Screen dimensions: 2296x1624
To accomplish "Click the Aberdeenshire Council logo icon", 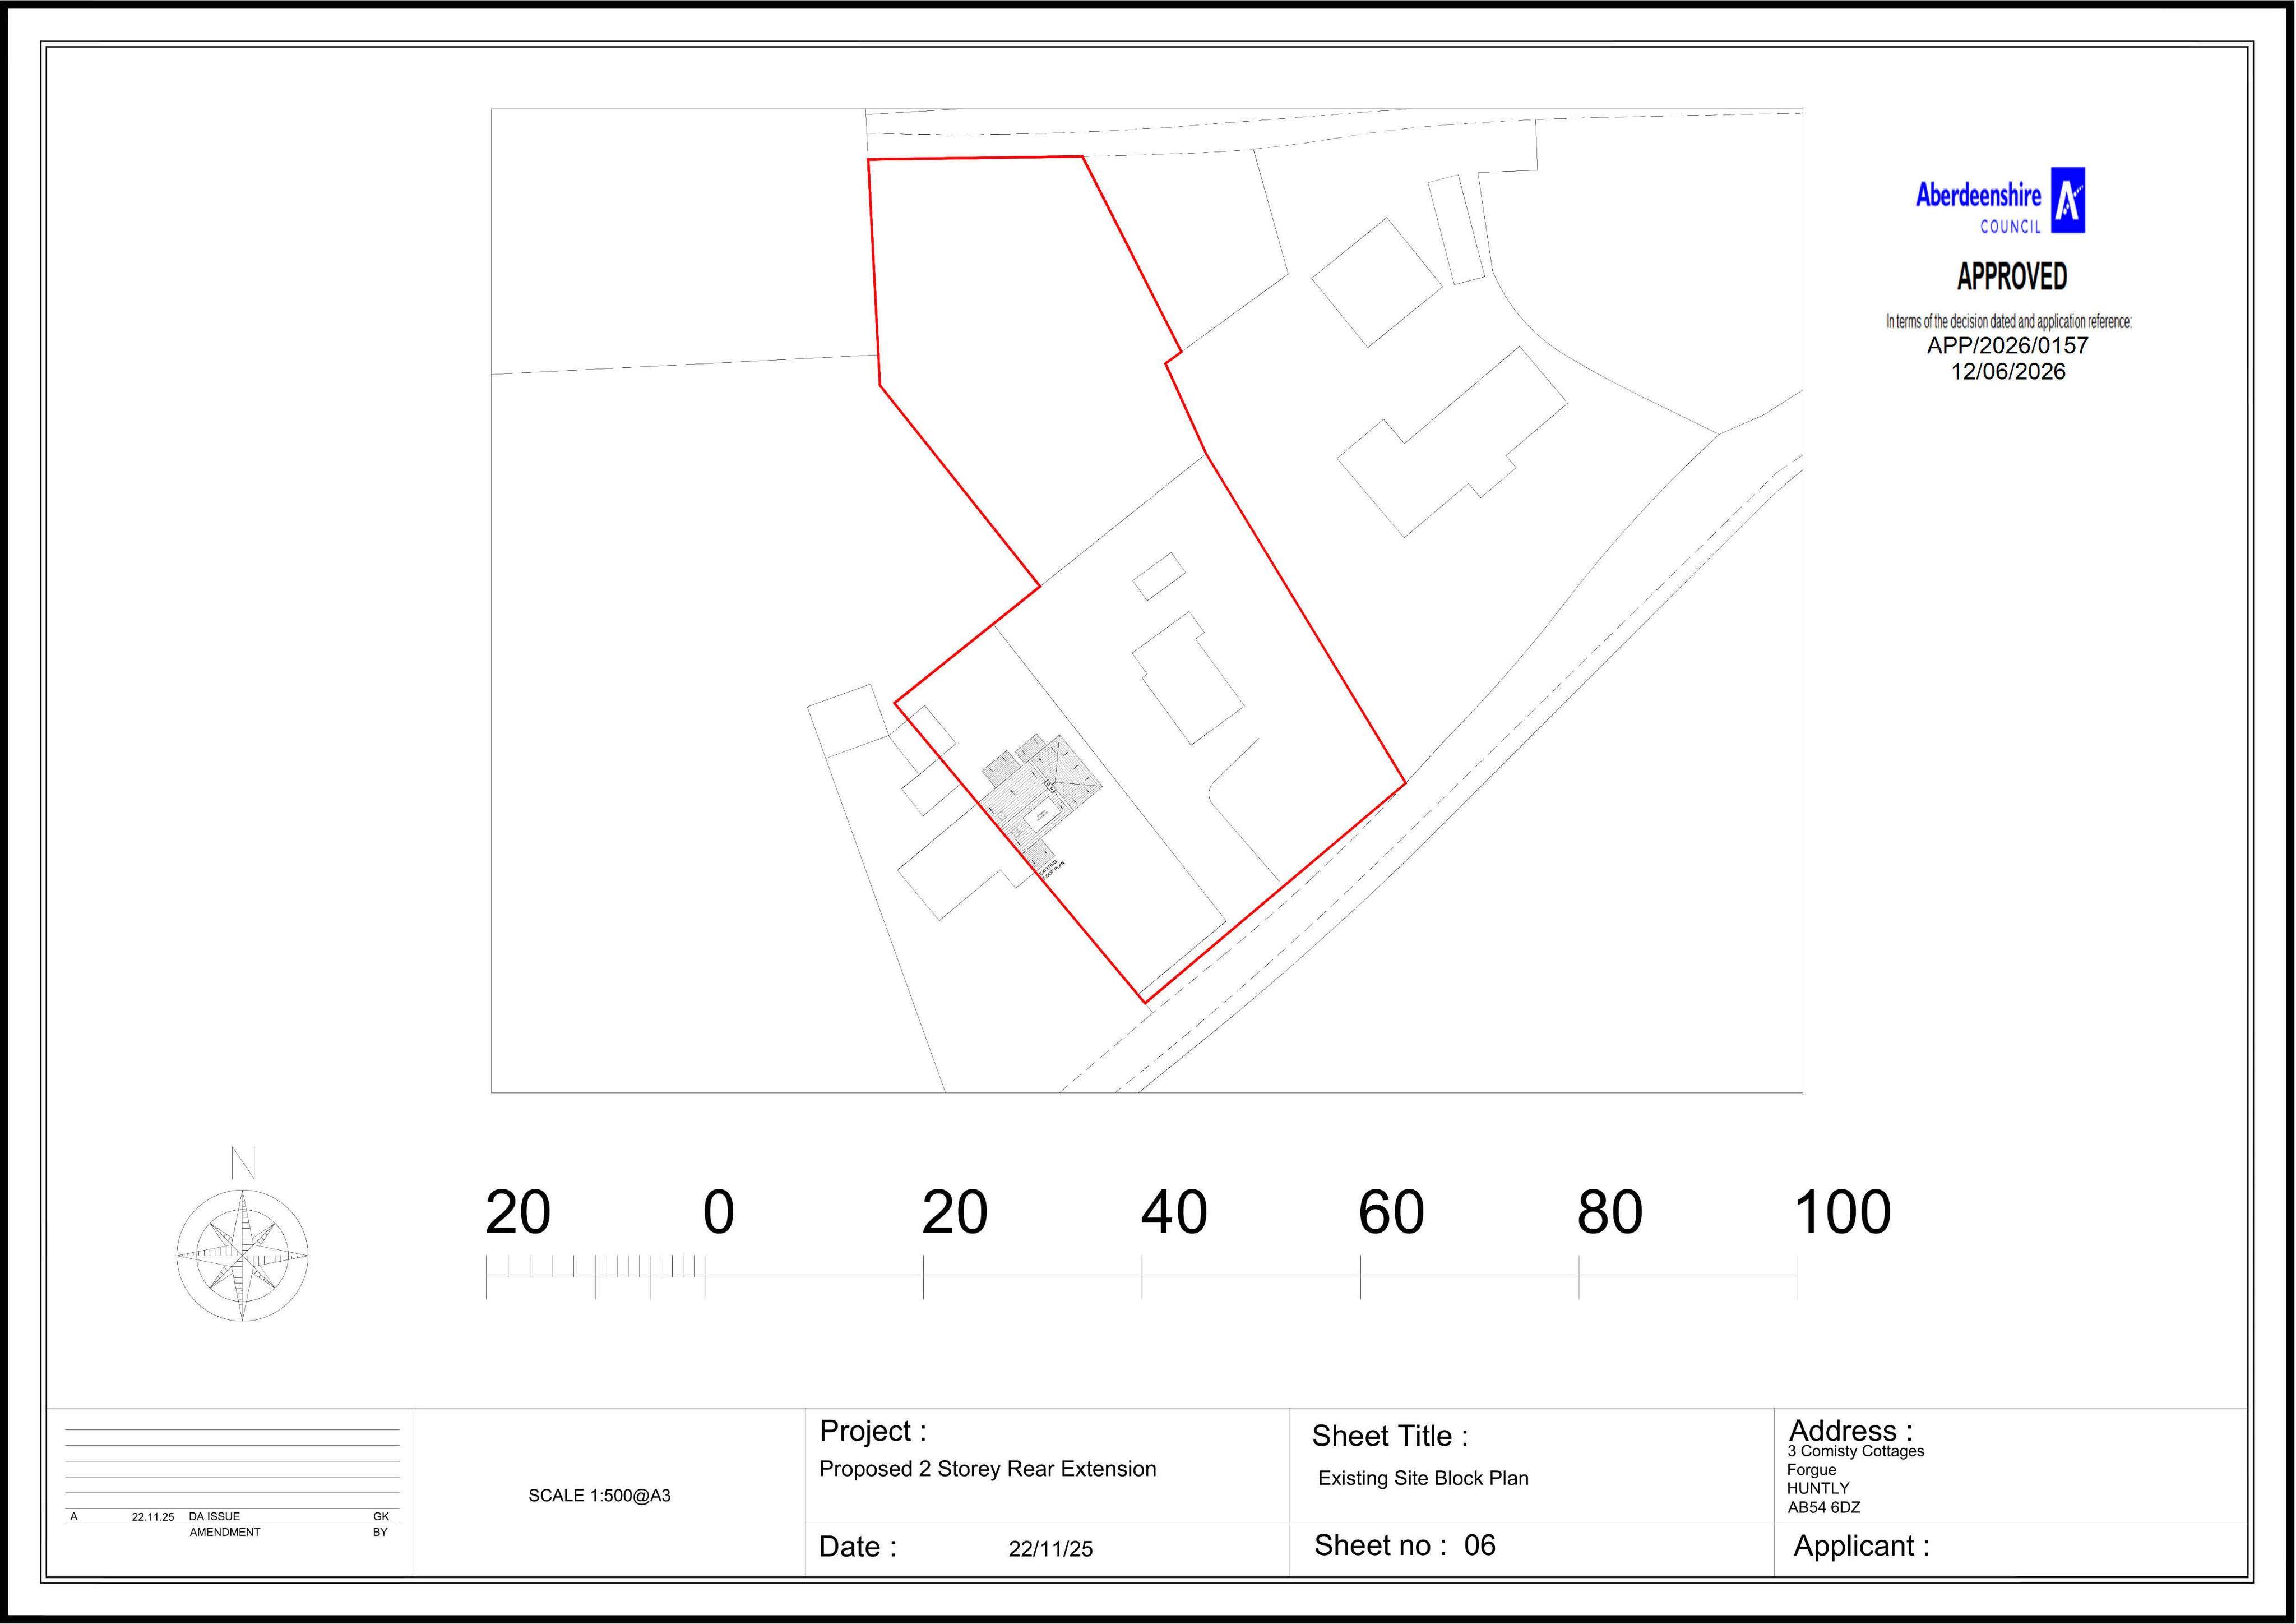I will [x=2067, y=200].
